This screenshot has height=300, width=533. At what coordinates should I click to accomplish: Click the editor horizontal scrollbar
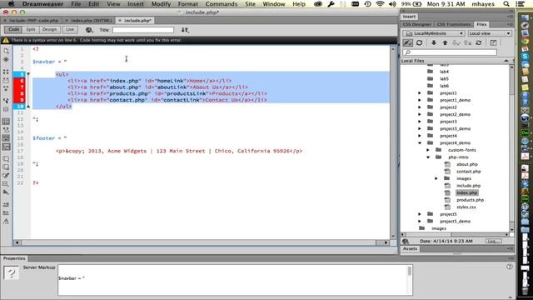[202, 242]
